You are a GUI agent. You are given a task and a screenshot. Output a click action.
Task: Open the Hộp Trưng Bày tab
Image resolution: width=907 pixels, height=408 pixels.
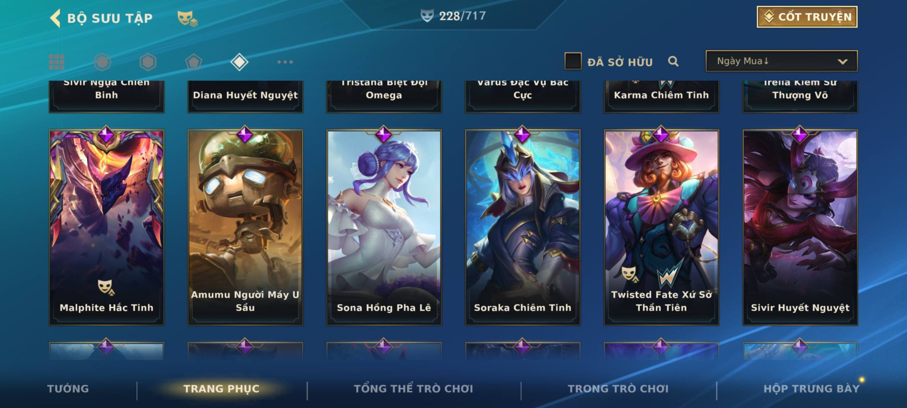pos(811,389)
